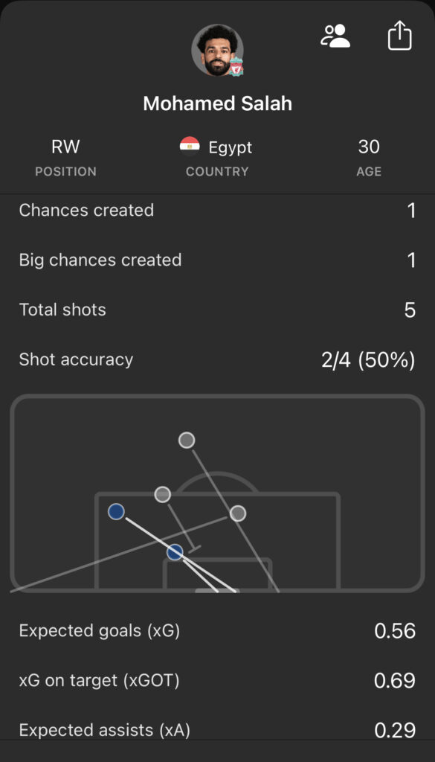The width and height of the screenshot is (435, 762).
Task: Tap the xG on target (xGOT) row
Action: (217, 680)
